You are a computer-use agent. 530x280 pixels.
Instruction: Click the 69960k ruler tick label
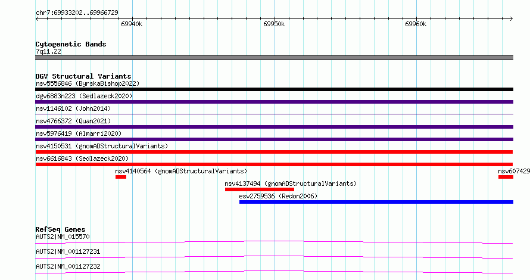click(416, 24)
